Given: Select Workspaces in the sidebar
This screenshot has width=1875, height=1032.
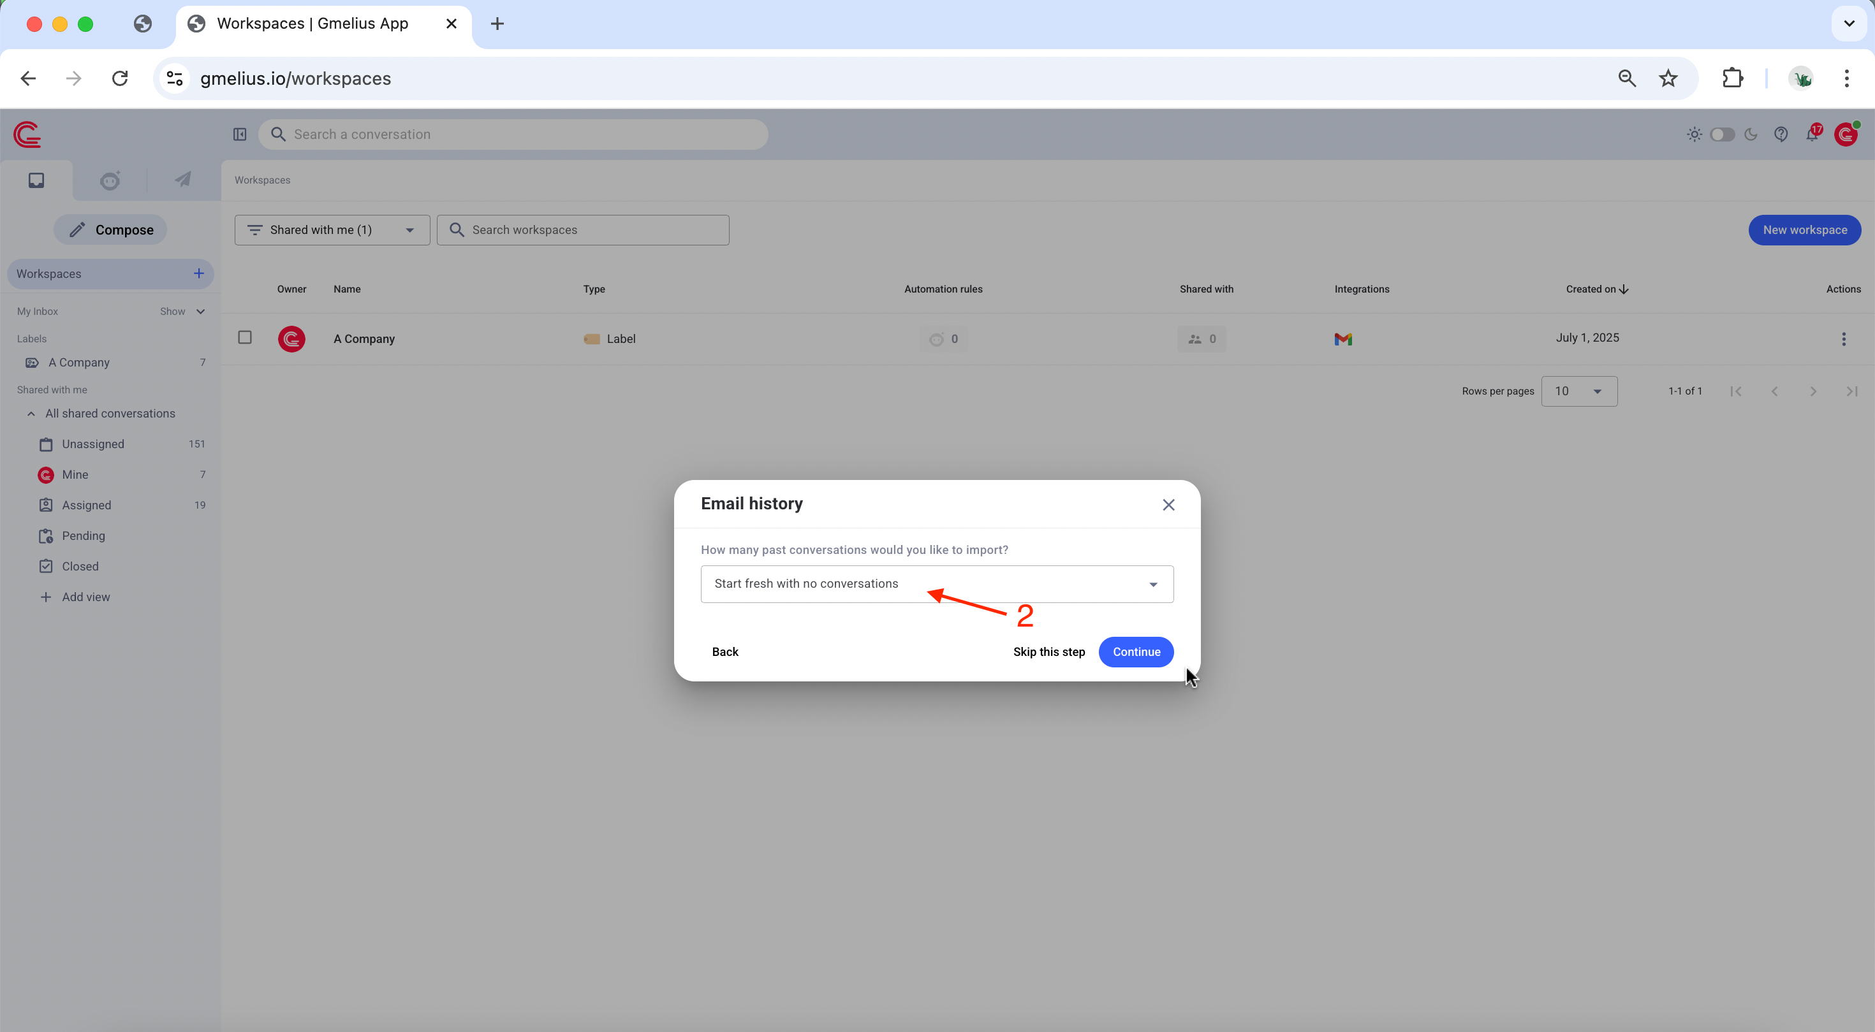Looking at the screenshot, I should 110,273.
